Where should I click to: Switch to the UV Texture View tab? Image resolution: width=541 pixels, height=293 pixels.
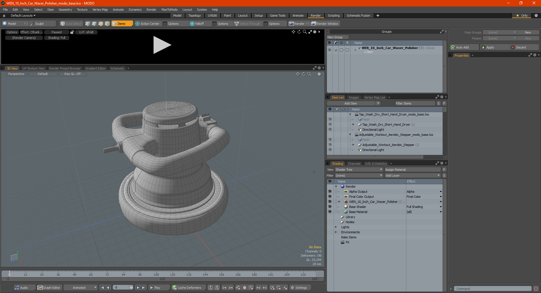34,68
